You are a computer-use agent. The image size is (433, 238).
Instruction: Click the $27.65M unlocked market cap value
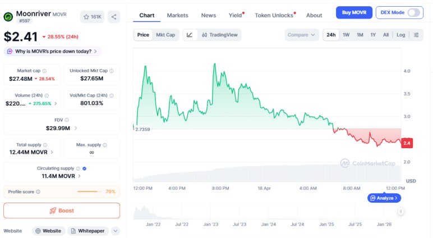click(x=91, y=79)
